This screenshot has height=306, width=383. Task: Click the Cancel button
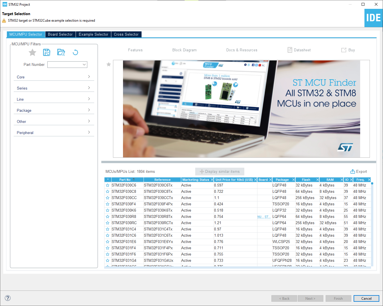[366, 298]
